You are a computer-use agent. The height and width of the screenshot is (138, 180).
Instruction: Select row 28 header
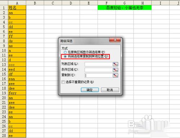[x=4, y=135]
